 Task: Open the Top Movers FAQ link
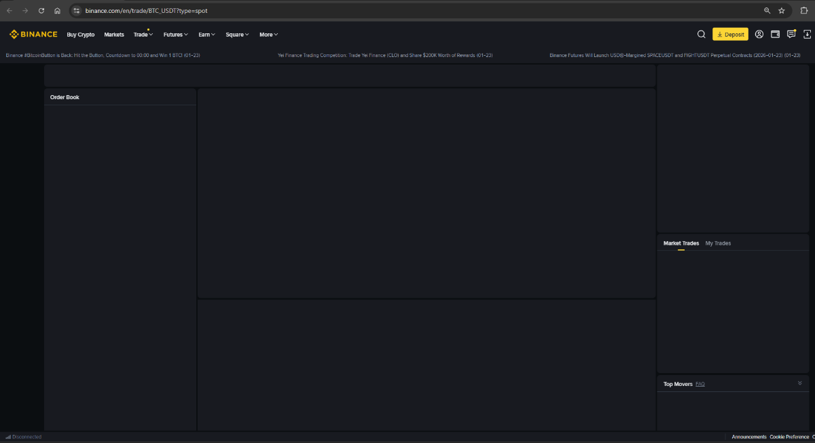click(x=700, y=384)
